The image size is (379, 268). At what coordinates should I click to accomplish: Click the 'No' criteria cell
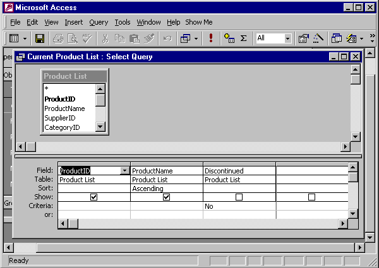239,206
